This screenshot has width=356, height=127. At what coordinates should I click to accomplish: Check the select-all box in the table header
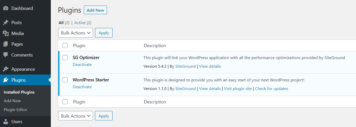point(65,45)
